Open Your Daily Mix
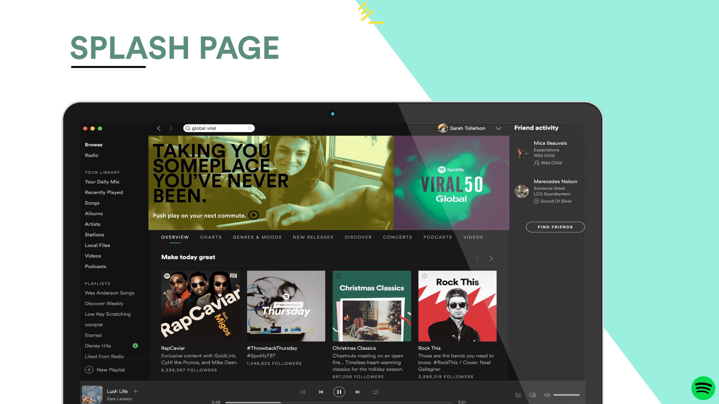This screenshot has height=404, width=719. 102,182
